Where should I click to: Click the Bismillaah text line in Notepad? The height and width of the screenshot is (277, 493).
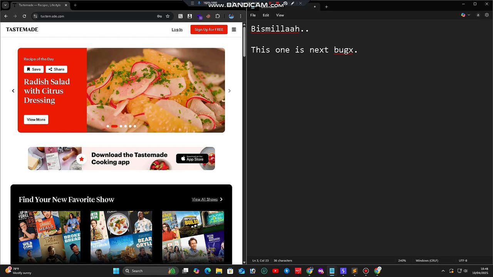[x=280, y=29]
